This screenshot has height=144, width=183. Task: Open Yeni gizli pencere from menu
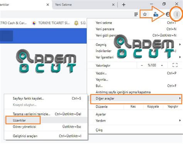(135, 35)
